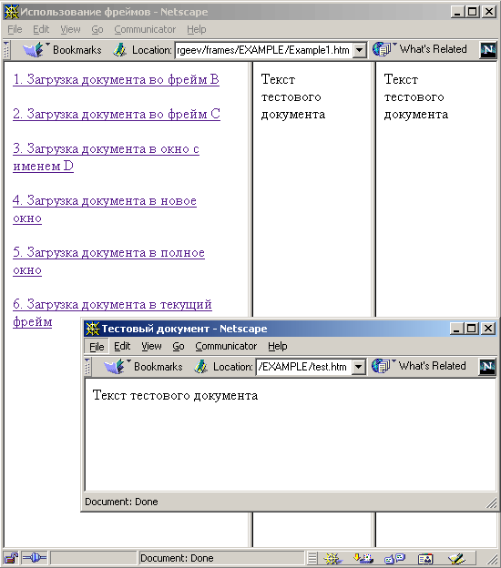Open Location dropdown arrow in main window
The height and width of the screenshot is (568, 501).
pos(359,50)
